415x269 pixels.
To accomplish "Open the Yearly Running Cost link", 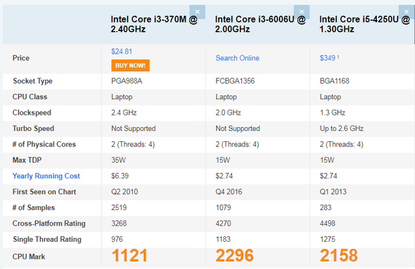I will click(46, 176).
